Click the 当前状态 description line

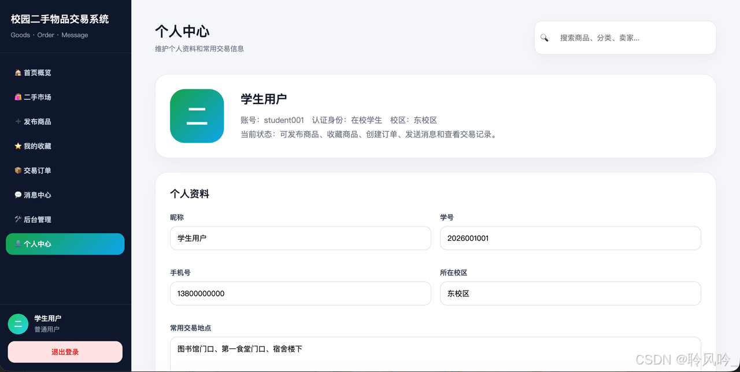[369, 135]
